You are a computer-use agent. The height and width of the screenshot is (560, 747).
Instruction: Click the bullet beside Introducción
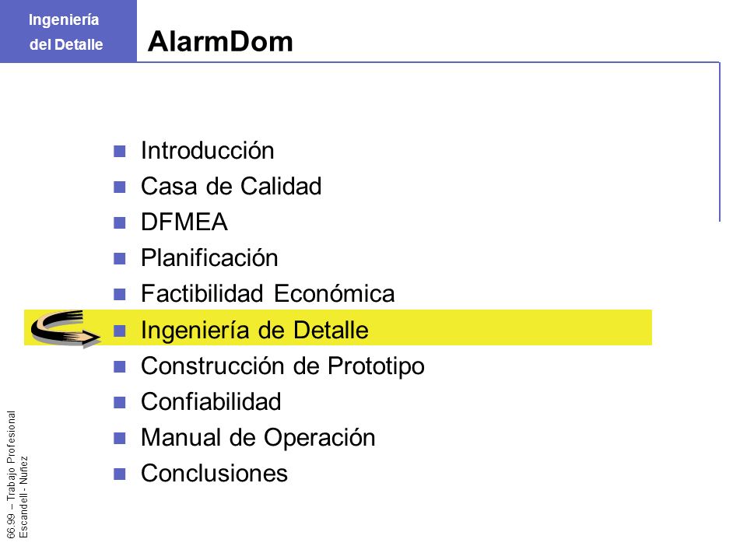click(x=120, y=152)
